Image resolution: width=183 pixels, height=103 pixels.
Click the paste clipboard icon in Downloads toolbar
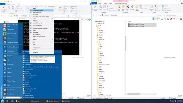click(168, 19)
